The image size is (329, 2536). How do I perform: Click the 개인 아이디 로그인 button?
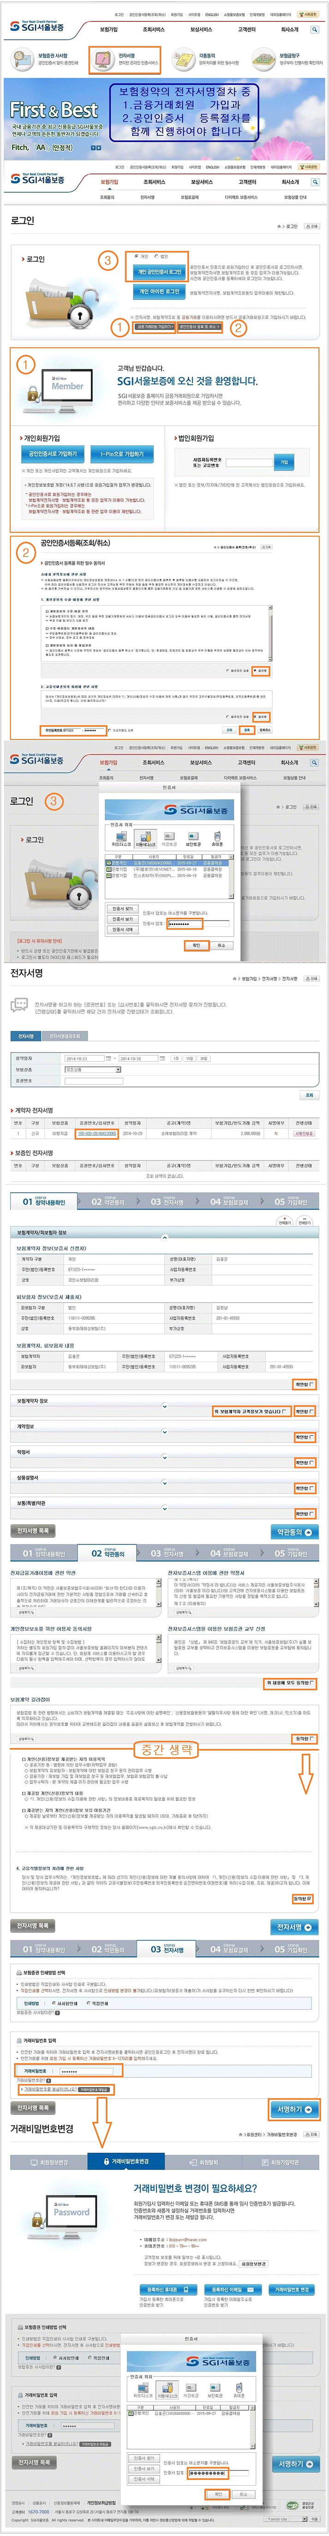(159, 291)
